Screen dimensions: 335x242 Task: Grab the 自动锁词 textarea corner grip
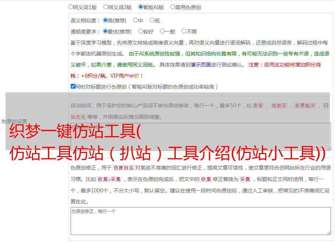point(329,149)
